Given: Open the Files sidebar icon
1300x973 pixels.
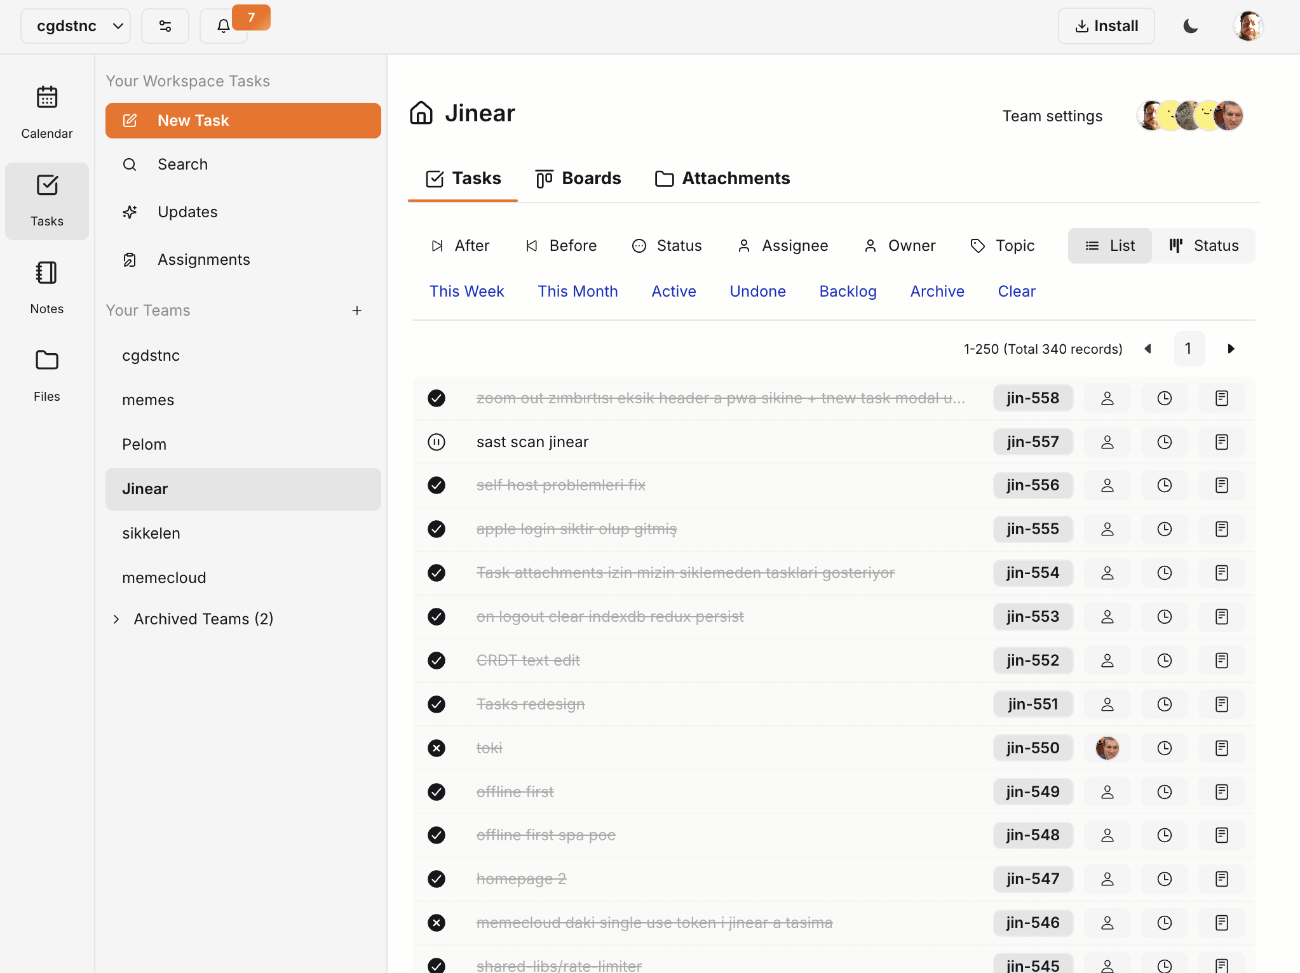Looking at the screenshot, I should 47,375.
